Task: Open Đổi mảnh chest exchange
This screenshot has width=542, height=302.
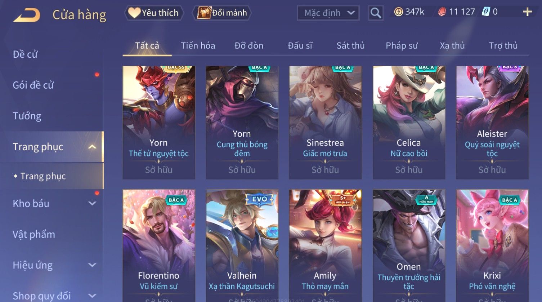Action: point(222,13)
